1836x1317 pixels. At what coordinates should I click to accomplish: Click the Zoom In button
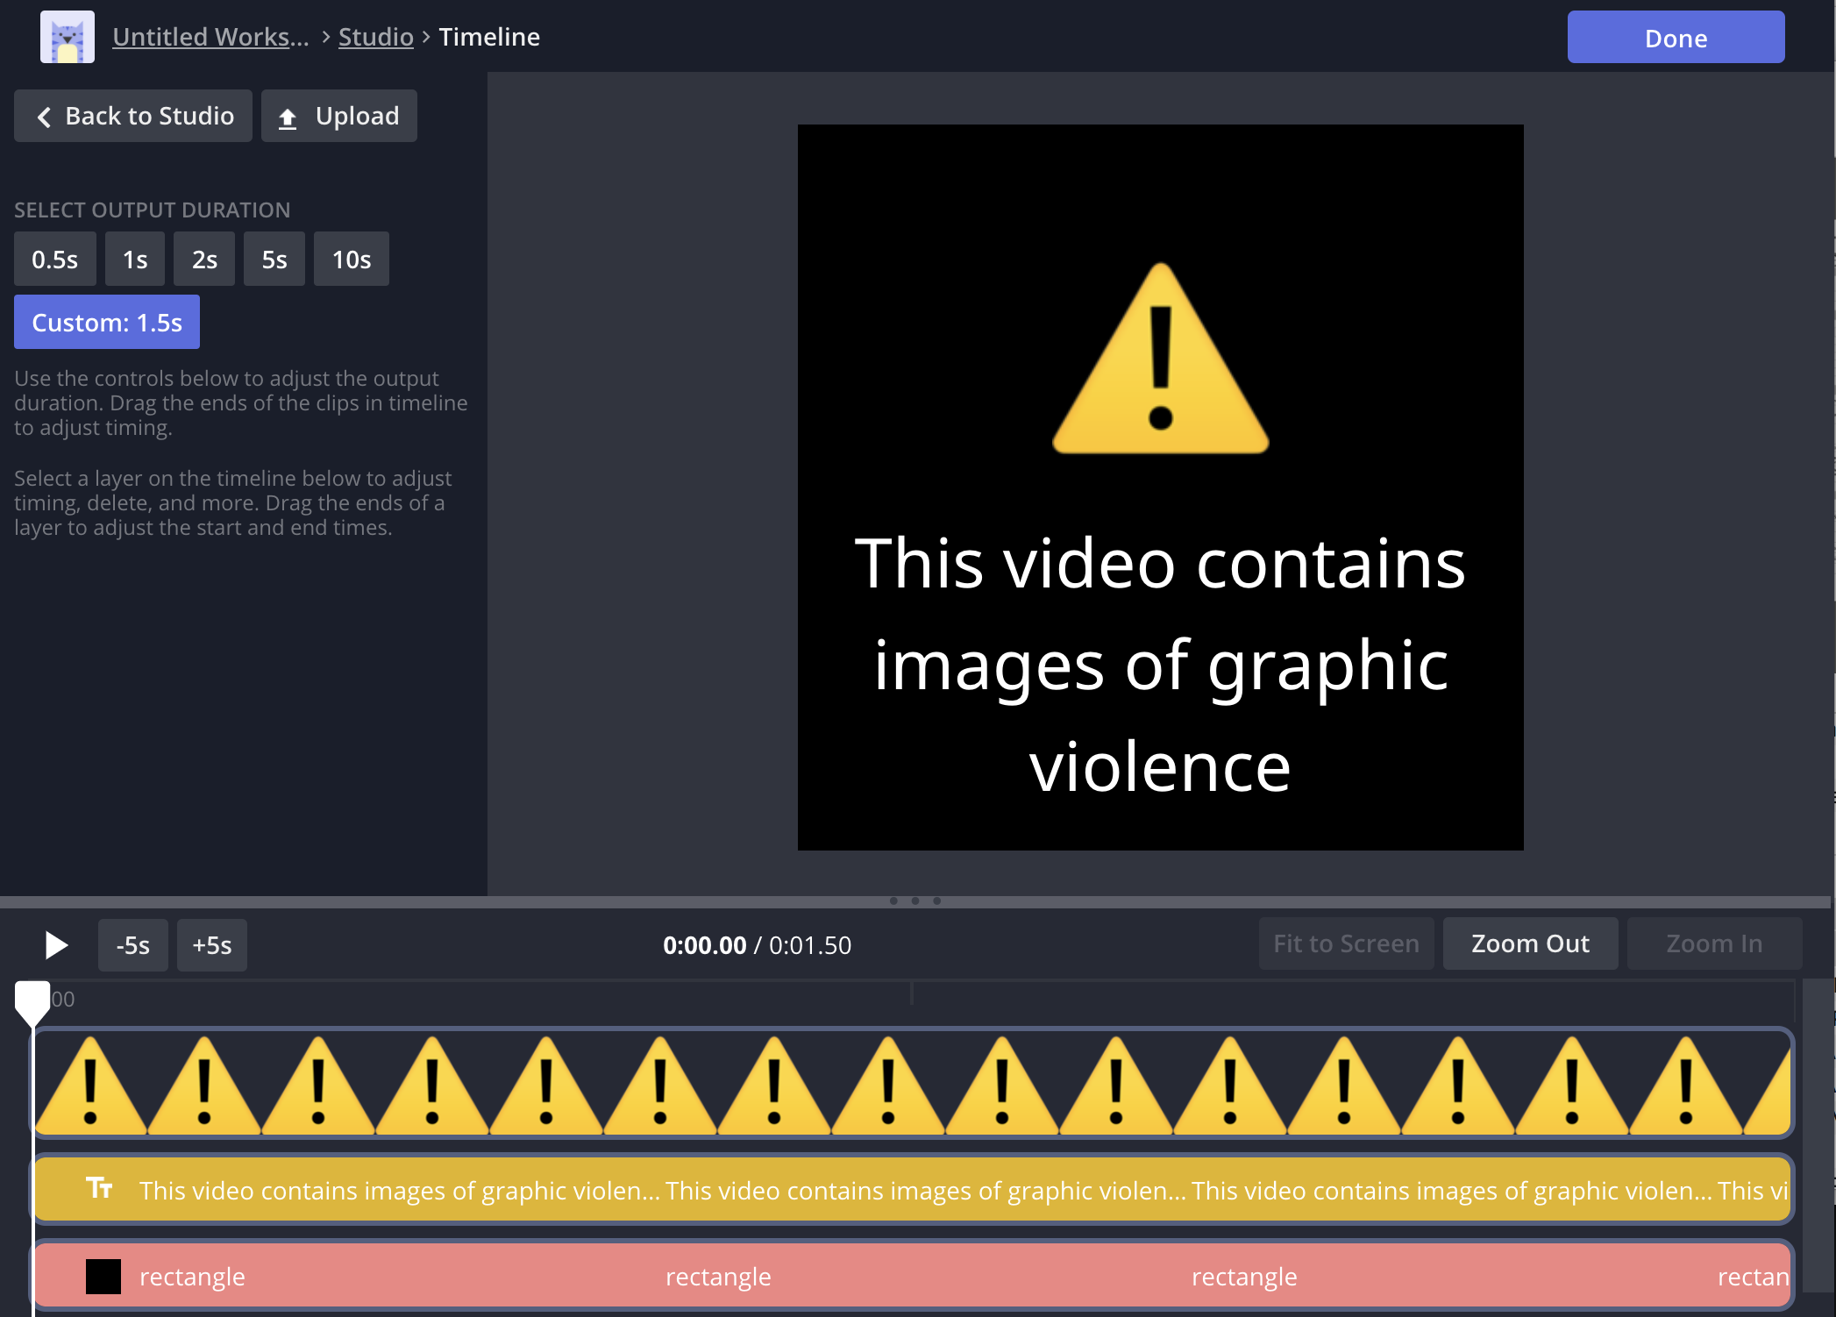click(1713, 943)
